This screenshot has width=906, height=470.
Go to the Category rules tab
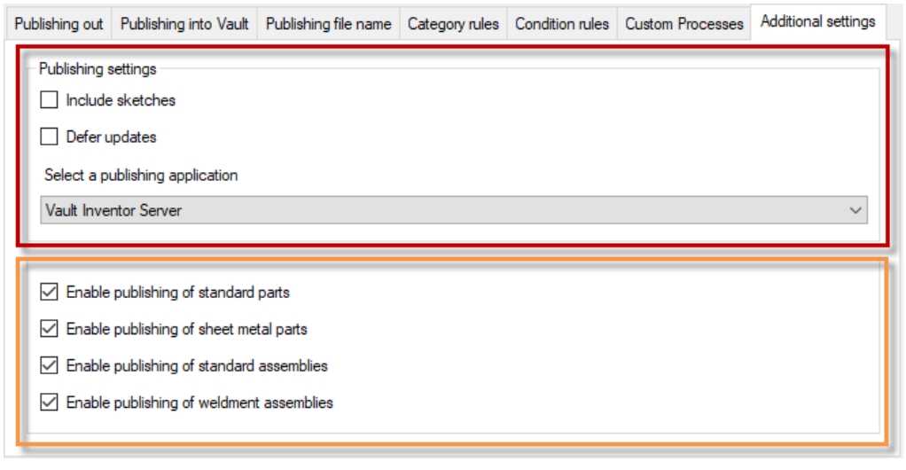(x=453, y=24)
